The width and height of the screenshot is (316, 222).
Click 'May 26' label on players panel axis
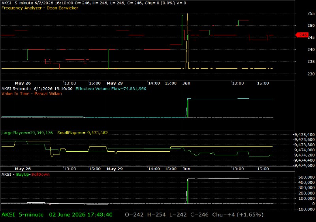point(23,169)
